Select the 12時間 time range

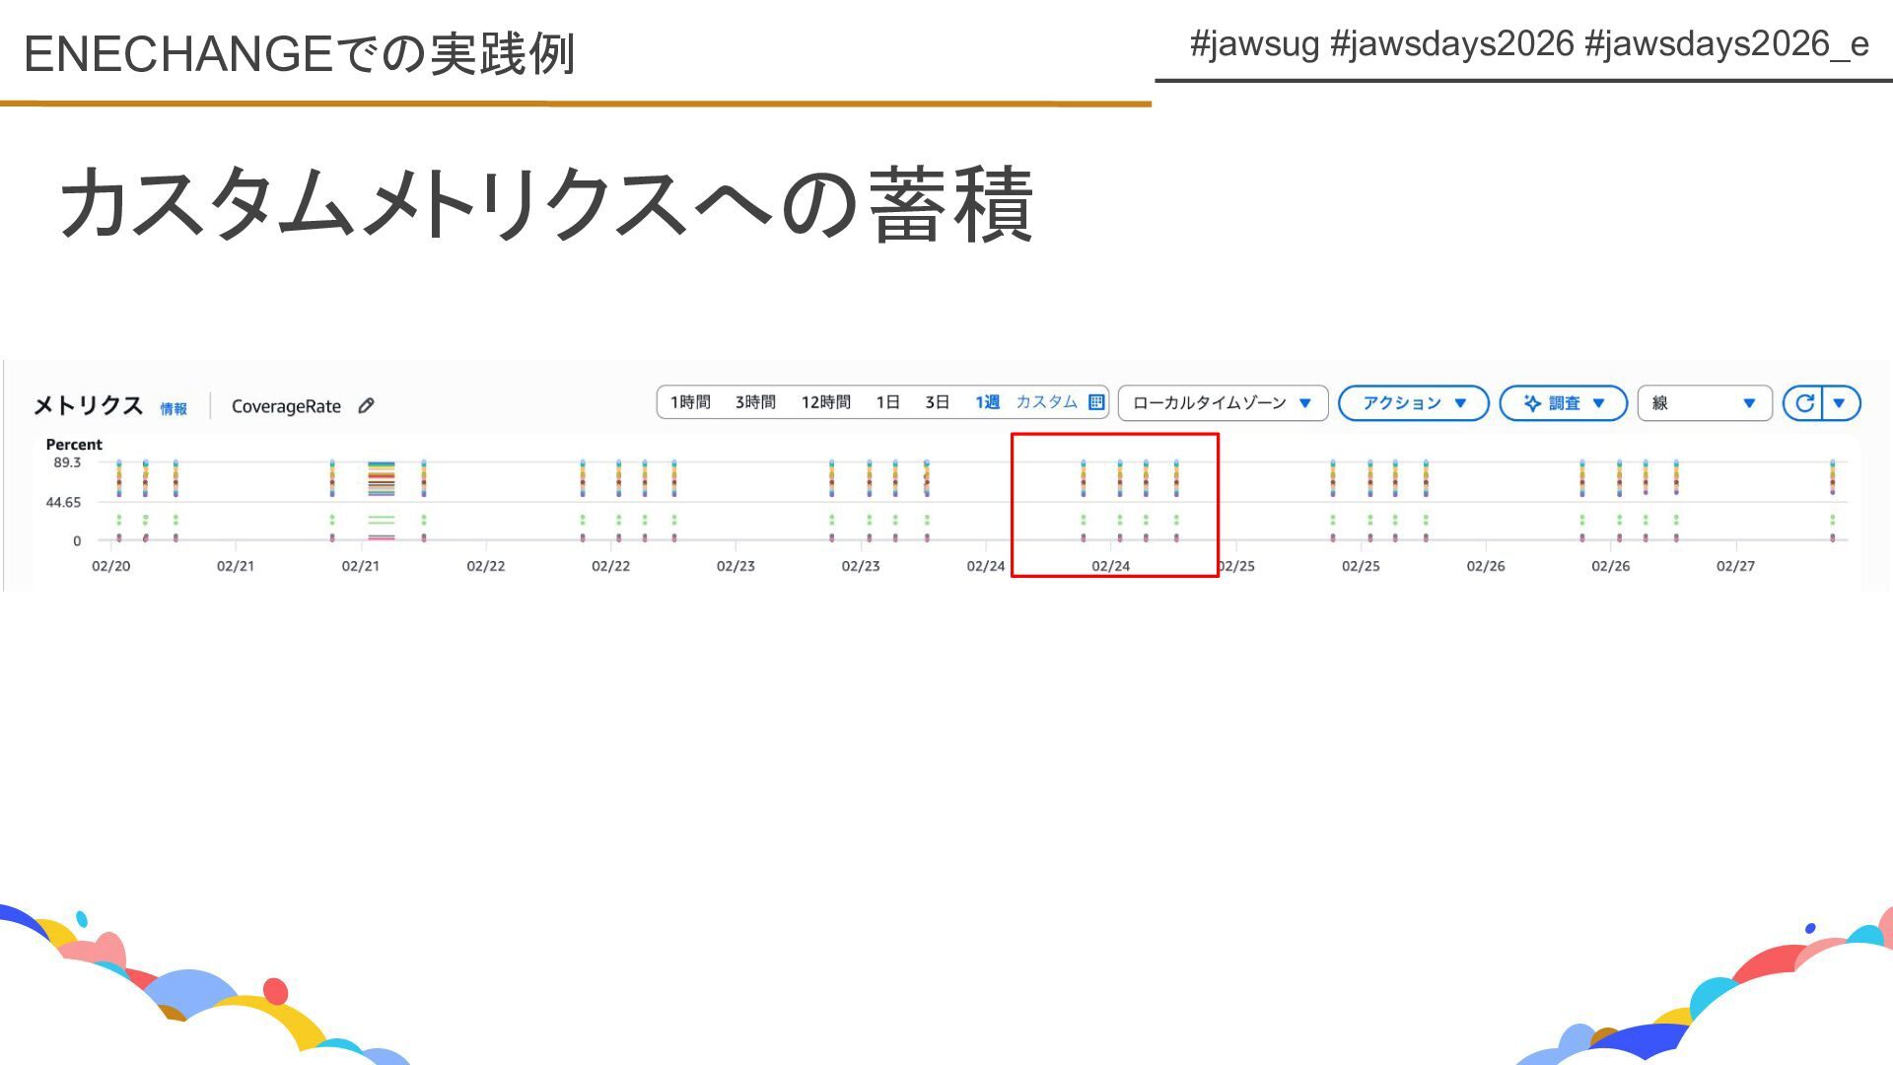(825, 402)
